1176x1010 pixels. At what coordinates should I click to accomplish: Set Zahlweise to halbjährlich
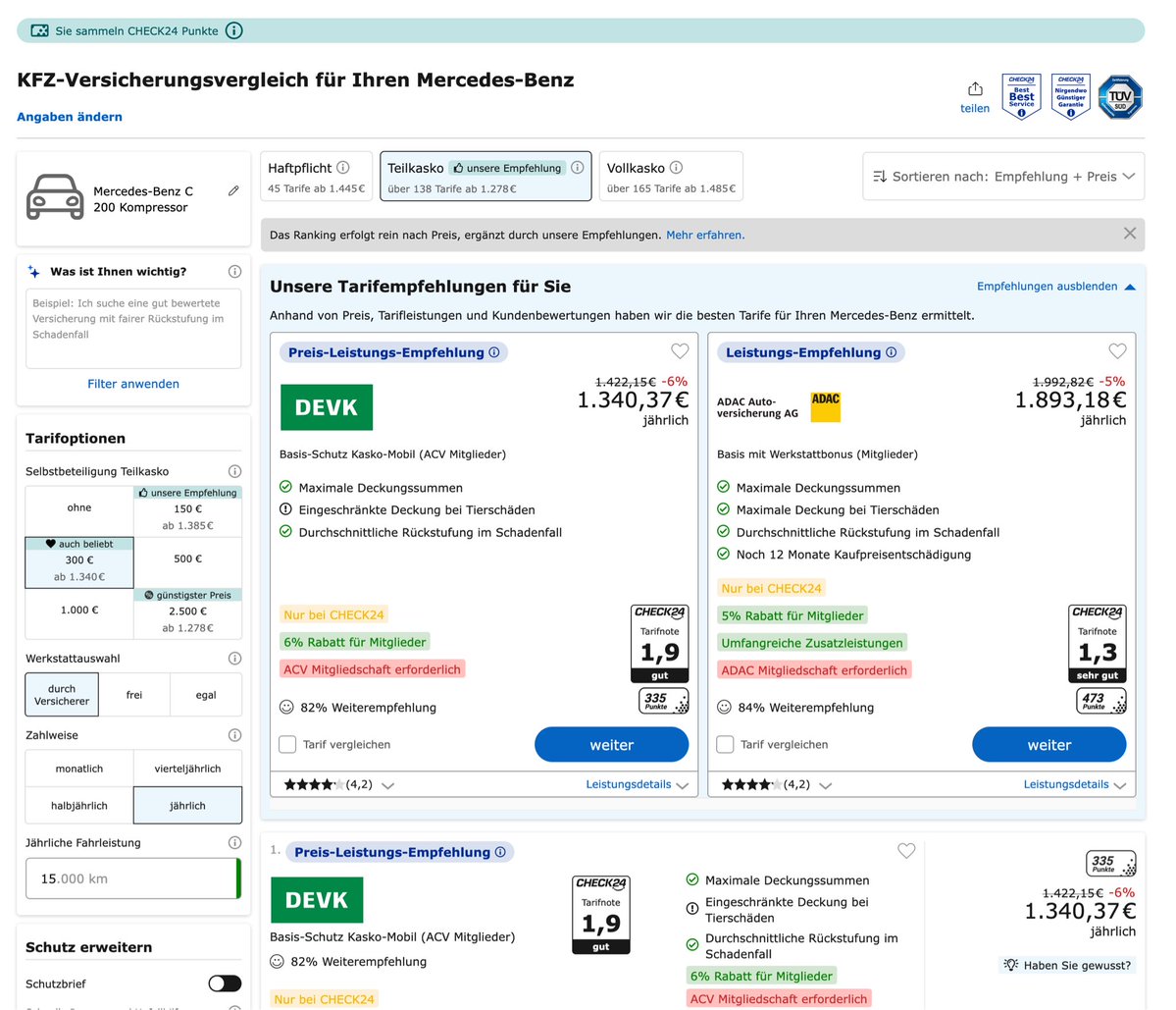[79, 805]
